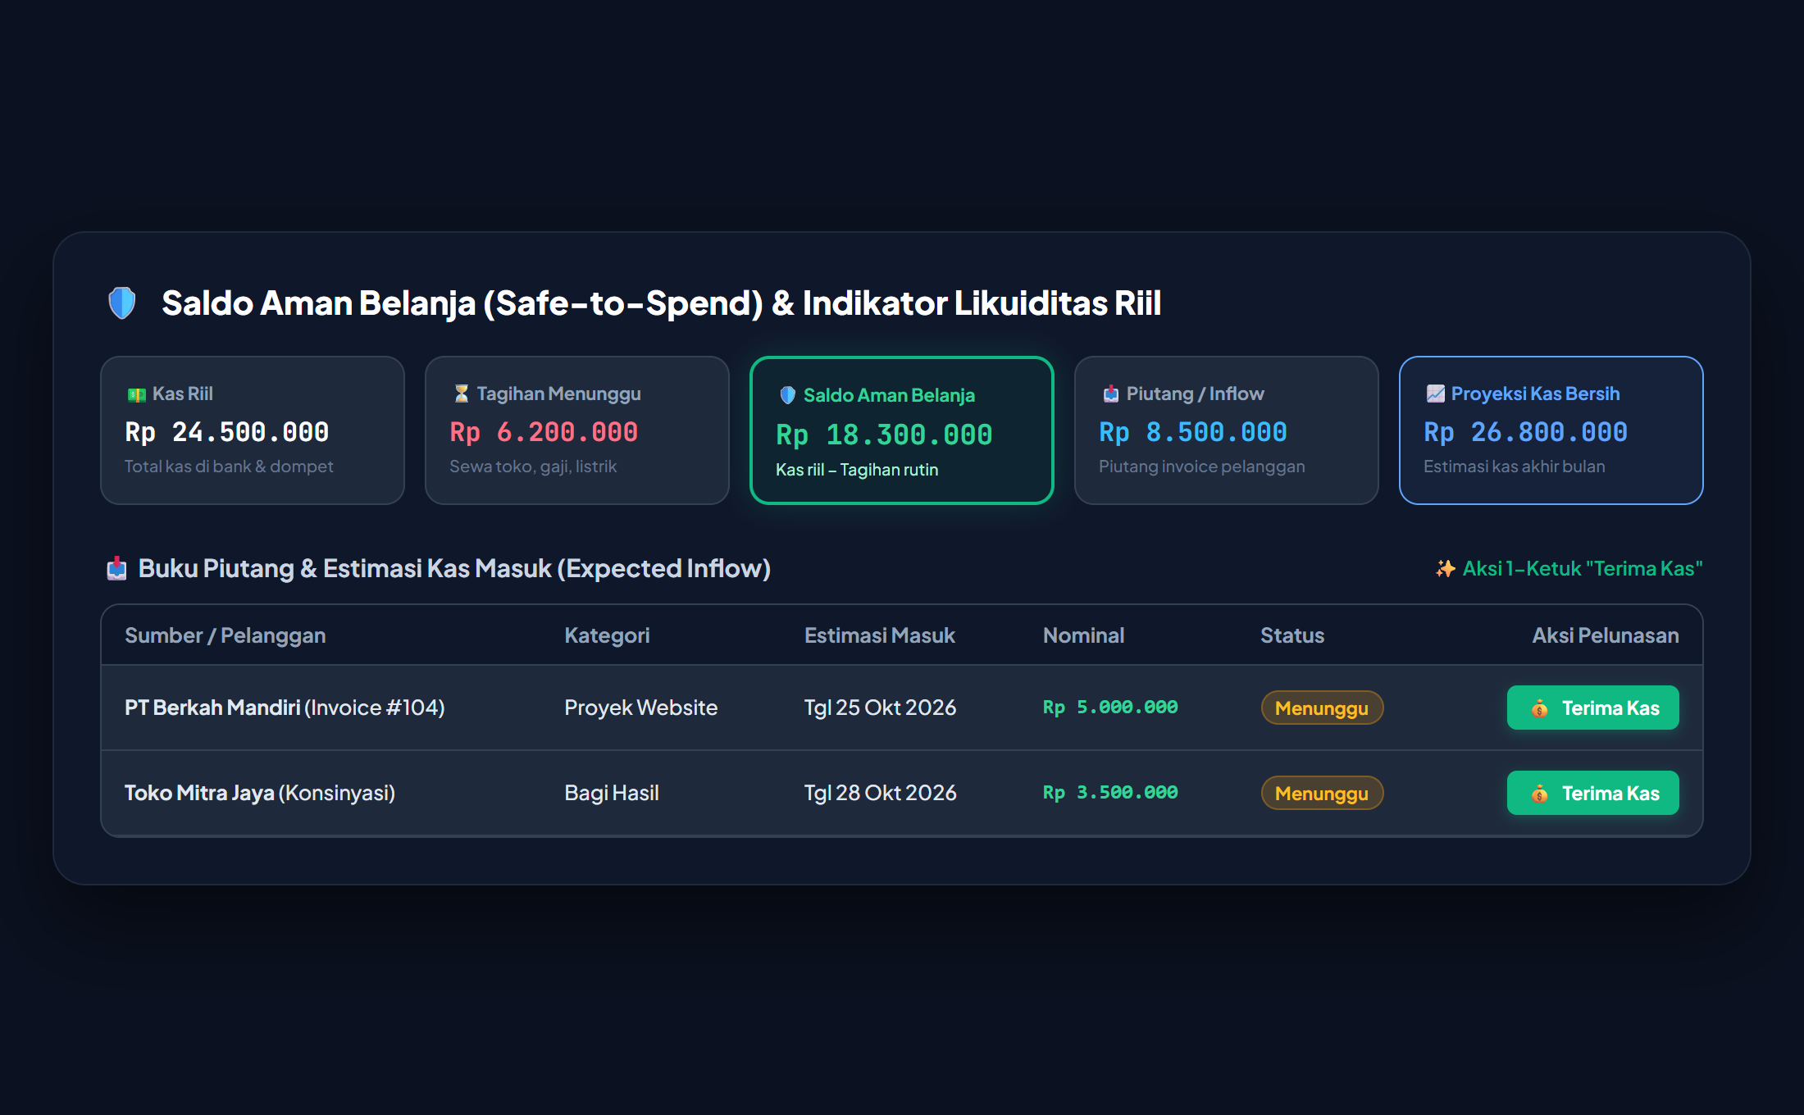Click Terima Kas for Toko Mitra Jaya
Viewport: 1804px width, 1115px height.
pos(1592,793)
